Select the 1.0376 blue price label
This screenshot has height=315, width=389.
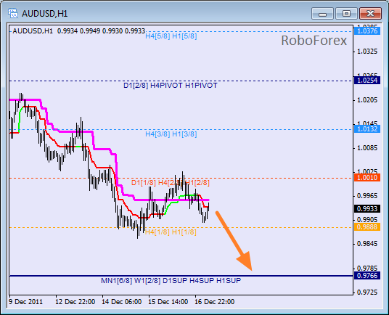367,31
